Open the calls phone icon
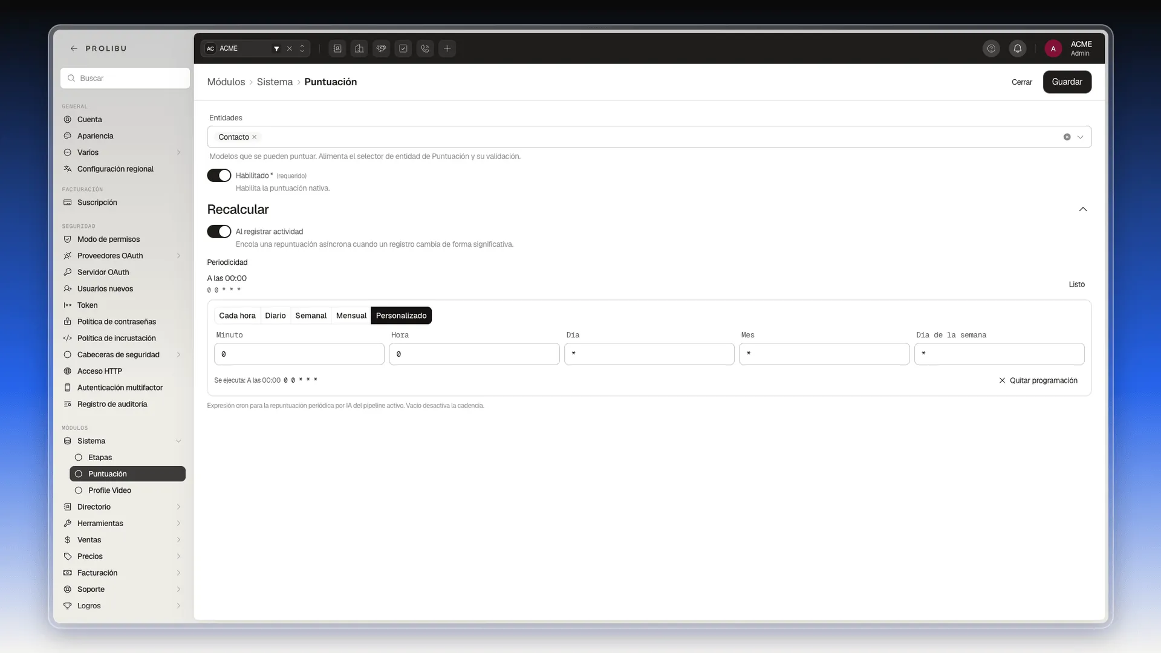This screenshot has width=1161, height=653. tap(425, 48)
